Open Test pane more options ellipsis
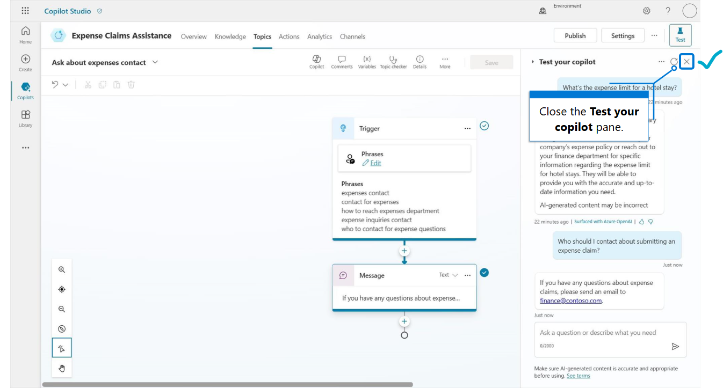The width and height of the screenshot is (723, 388). point(661,62)
